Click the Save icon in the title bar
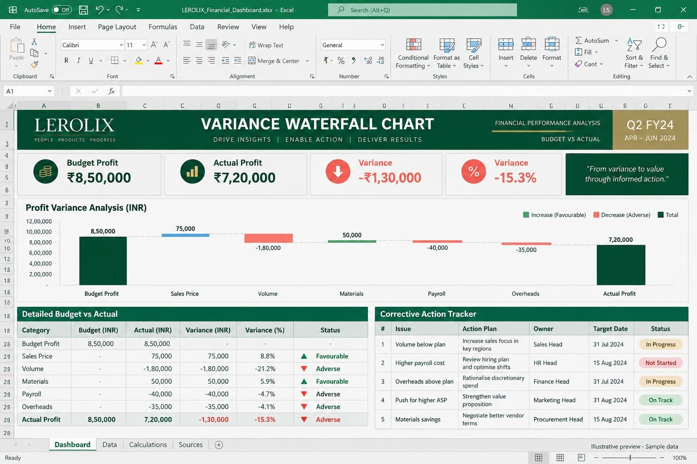 tap(83, 10)
